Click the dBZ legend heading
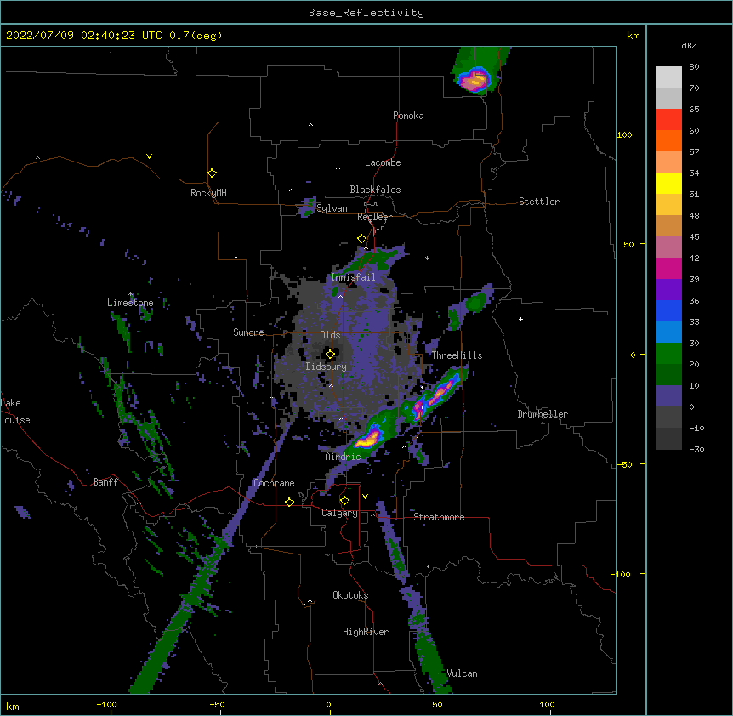This screenshot has width=733, height=716. click(x=689, y=45)
